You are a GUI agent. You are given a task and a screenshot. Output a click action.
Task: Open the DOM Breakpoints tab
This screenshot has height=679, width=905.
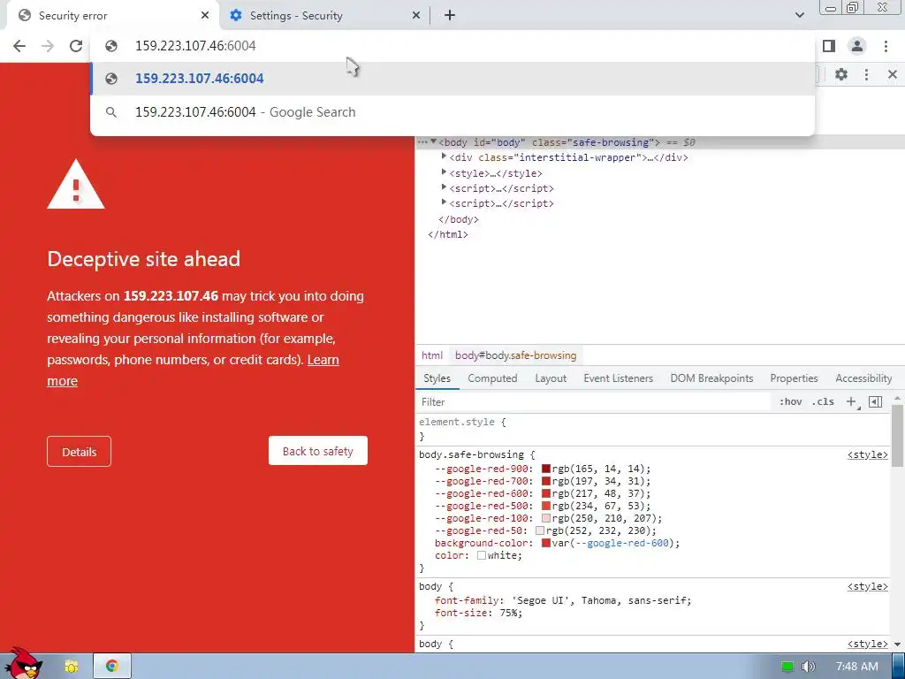pos(711,378)
